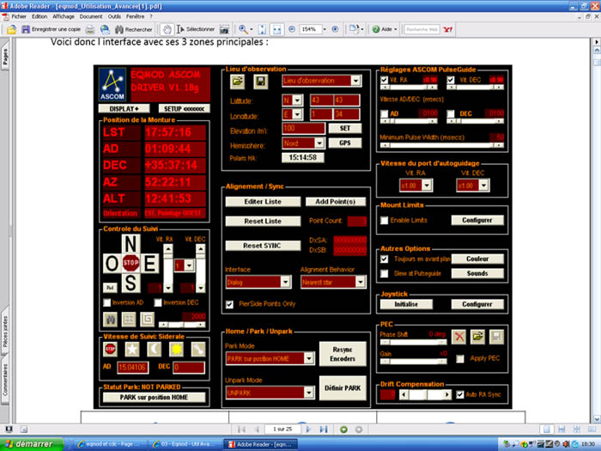Click the Resync Encoders button
The width and height of the screenshot is (601, 451).
pos(343,354)
